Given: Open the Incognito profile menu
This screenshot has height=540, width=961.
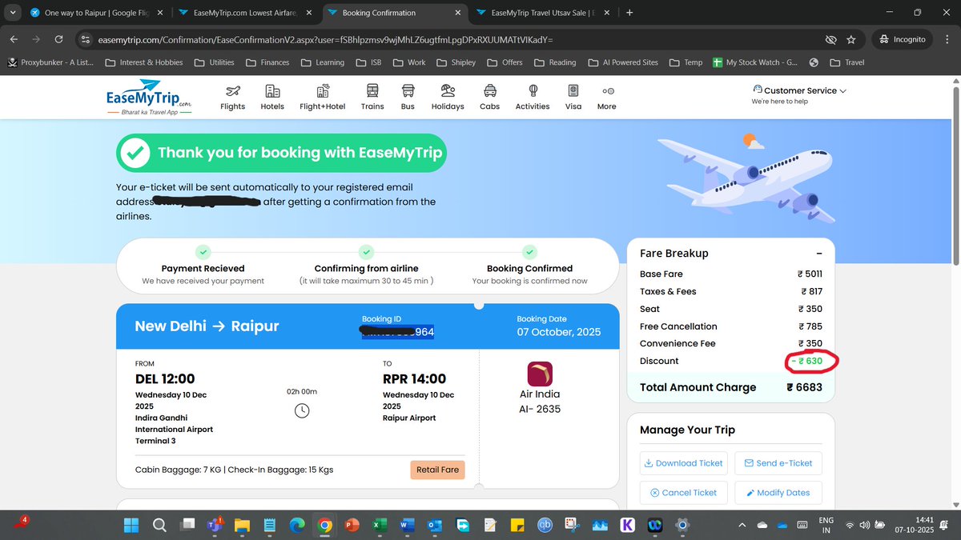Looking at the screenshot, I should coord(902,39).
